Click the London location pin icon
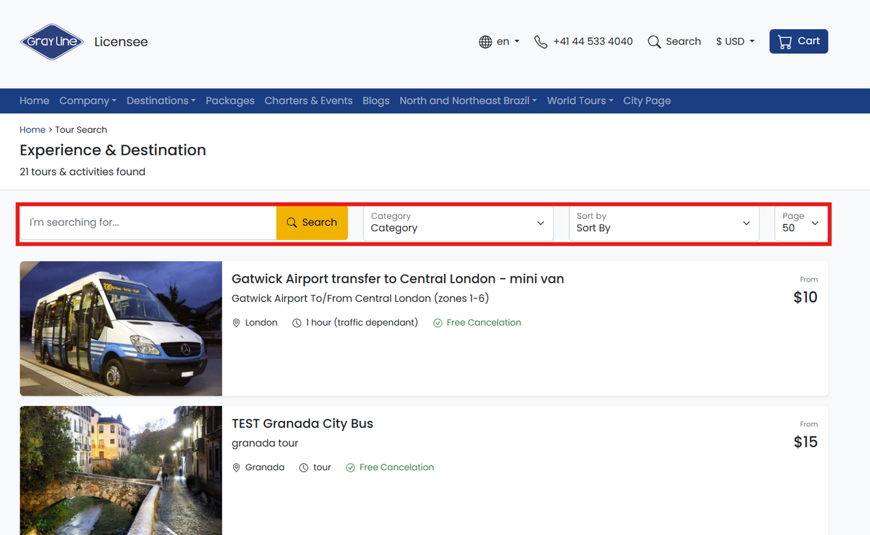 click(x=237, y=323)
